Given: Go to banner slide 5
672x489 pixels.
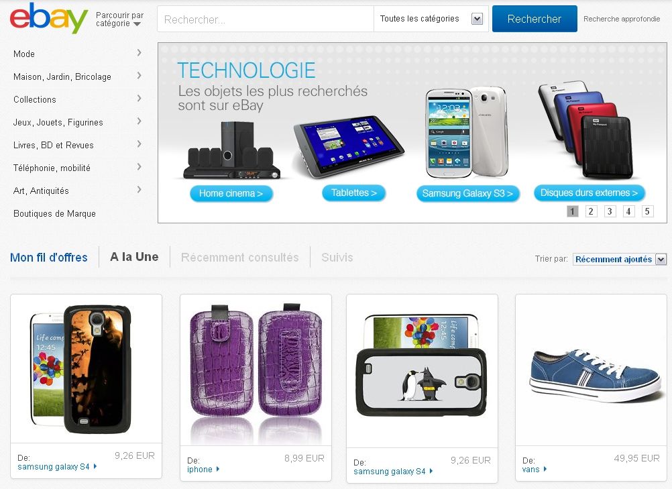Looking at the screenshot, I should pyautogui.click(x=648, y=211).
